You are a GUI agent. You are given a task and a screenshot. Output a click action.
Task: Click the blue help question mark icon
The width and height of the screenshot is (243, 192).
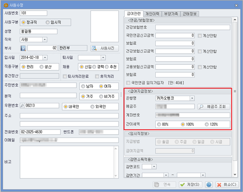[x=209, y=185]
